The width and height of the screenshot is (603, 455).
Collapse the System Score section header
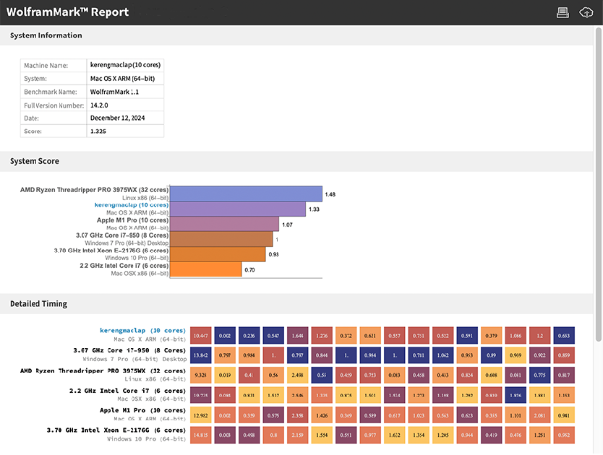click(35, 161)
